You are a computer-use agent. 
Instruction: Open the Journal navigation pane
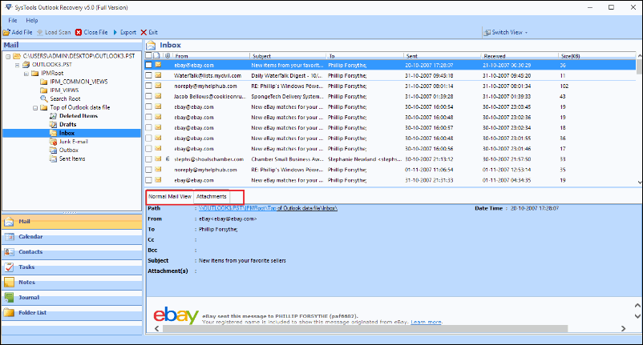click(x=72, y=298)
